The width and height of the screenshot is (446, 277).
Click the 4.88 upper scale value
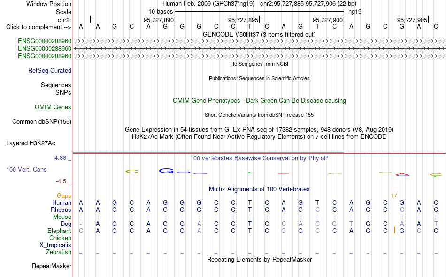click(x=60, y=158)
